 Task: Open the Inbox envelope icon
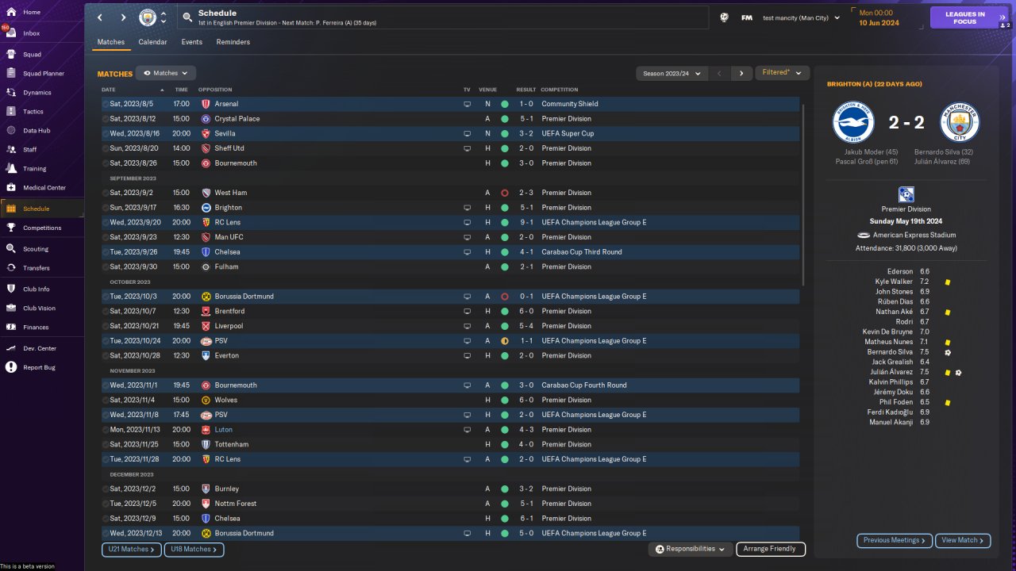[x=11, y=33]
